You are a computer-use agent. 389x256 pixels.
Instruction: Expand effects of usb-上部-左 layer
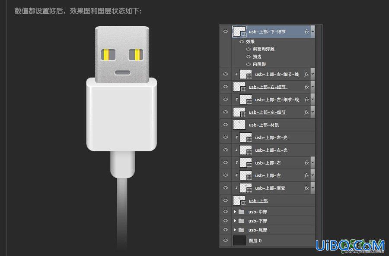[x=312, y=175]
